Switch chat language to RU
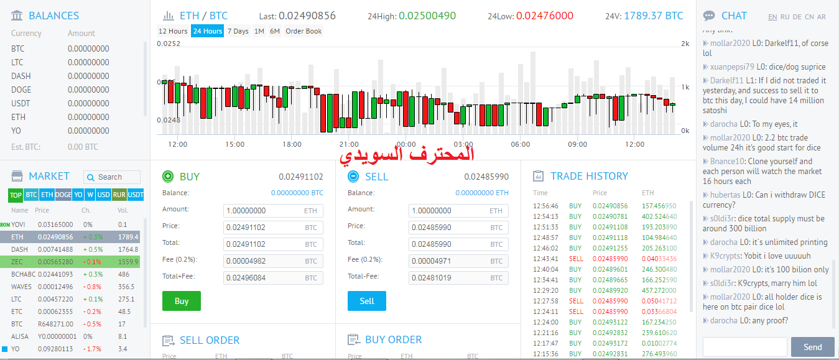This screenshot has height=360, width=839. [x=785, y=17]
